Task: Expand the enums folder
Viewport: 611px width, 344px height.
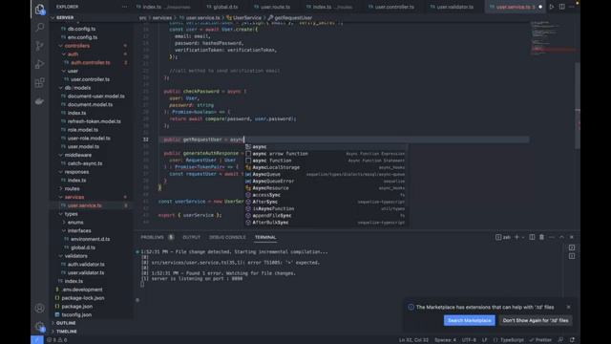Action: point(75,223)
